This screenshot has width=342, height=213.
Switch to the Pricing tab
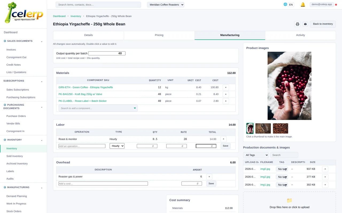pos(159,35)
